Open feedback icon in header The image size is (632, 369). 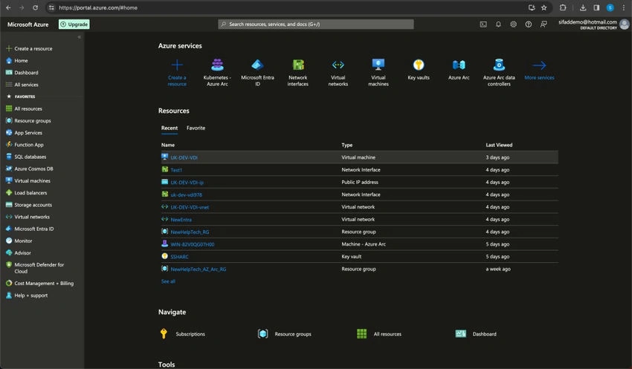click(x=544, y=25)
